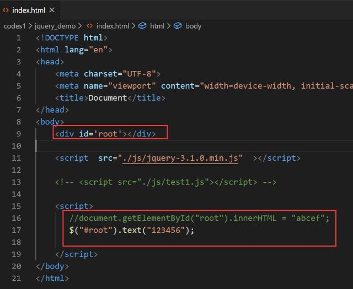Open the codes1 breadcrumb folder
This screenshot has width=353, height=289.
tap(15, 26)
